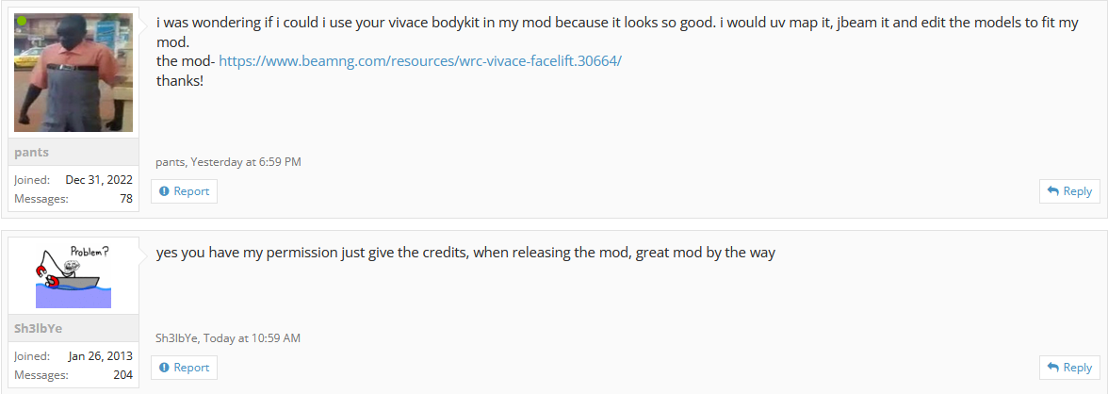The height and width of the screenshot is (394, 1108).
Task: Click the Sh3lbYe username under the avatar
Action: pyautogui.click(x=38, y=328)
